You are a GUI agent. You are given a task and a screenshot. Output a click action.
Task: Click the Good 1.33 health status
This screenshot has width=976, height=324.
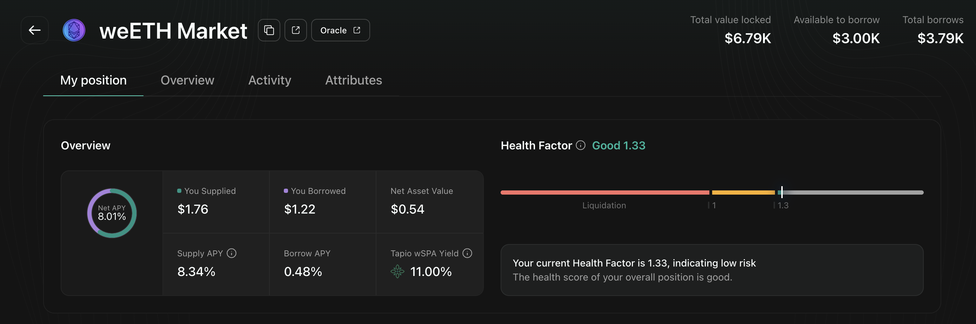coord(619,146)
